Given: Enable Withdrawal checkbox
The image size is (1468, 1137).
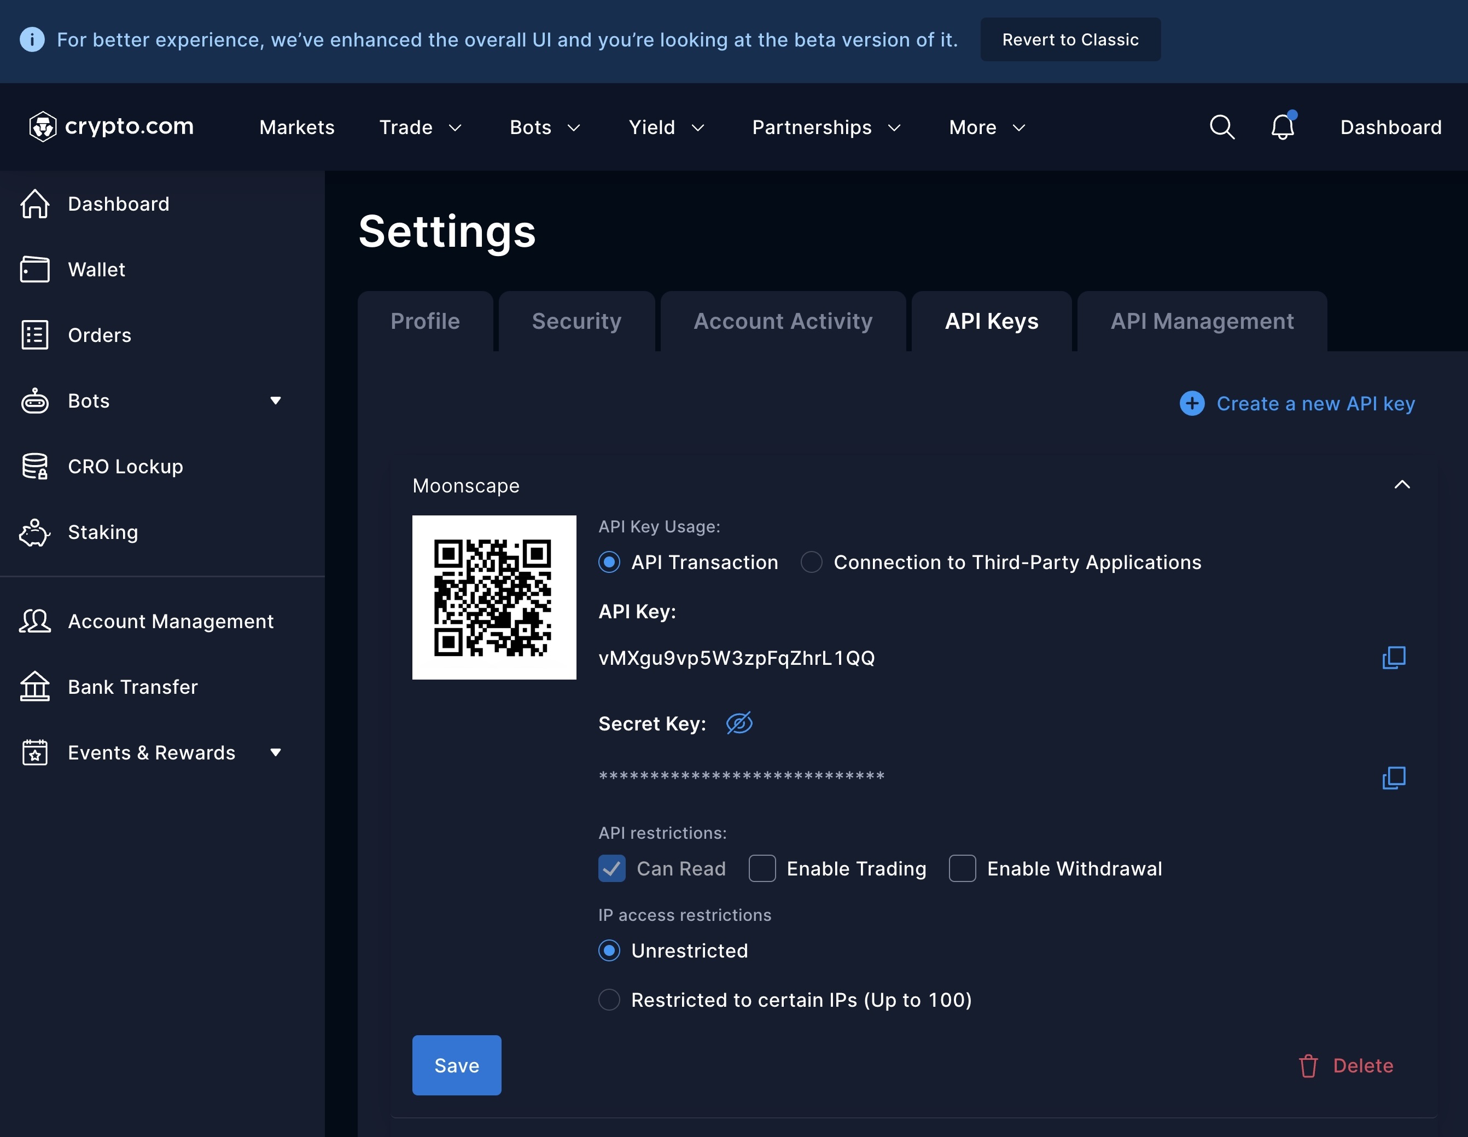Looking at the screenshot, I should click(963, 869).
